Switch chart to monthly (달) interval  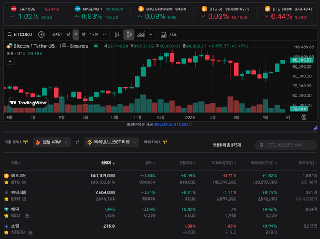(84, 35)
